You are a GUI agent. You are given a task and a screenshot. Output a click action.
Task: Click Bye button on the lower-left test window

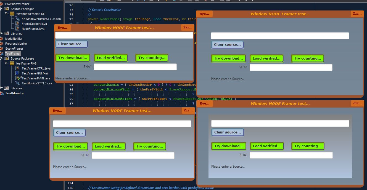pos(57,111)
